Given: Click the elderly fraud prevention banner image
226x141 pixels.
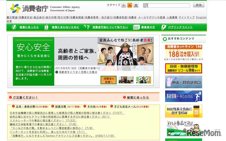Looking at the screenshot, I should tap(125, 54).
